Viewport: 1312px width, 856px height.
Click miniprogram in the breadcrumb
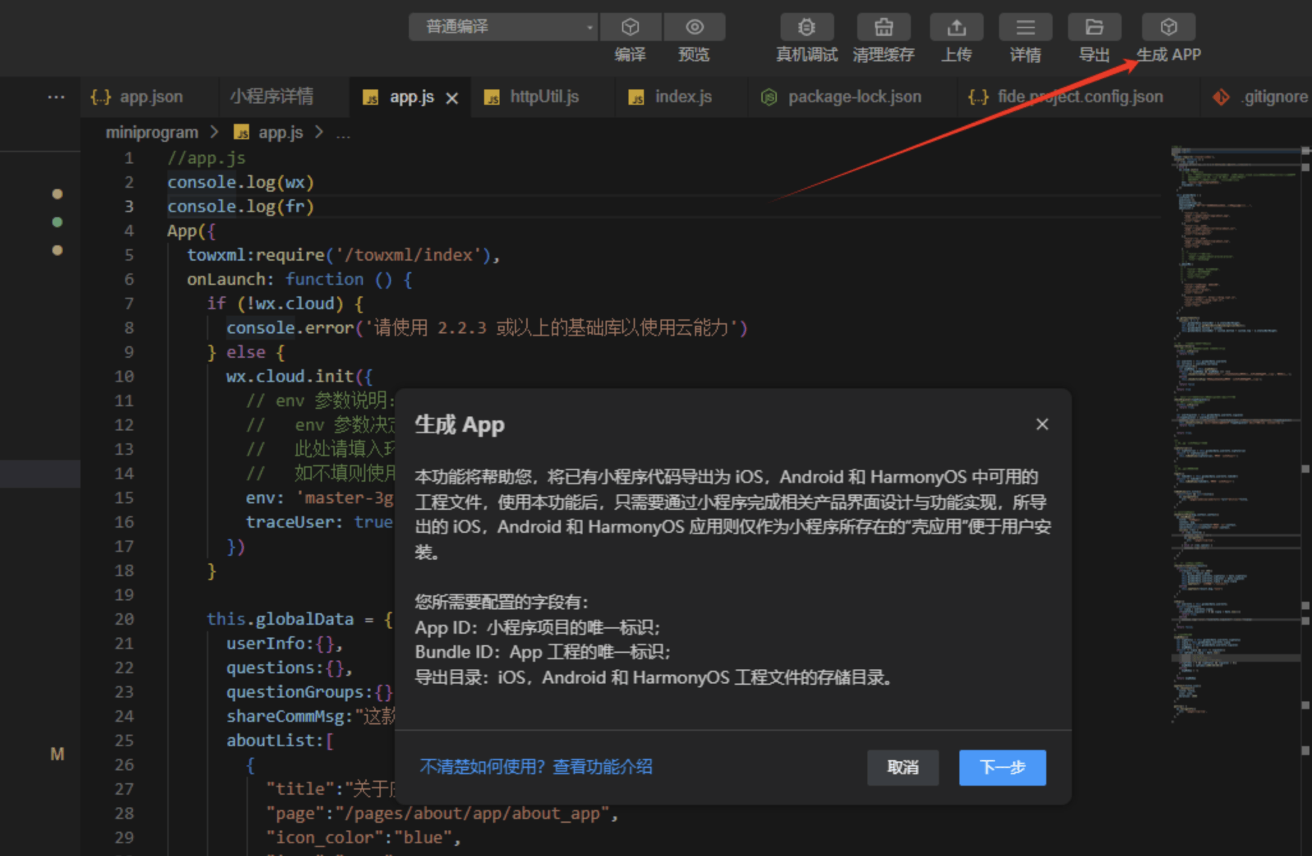[152, 133]
